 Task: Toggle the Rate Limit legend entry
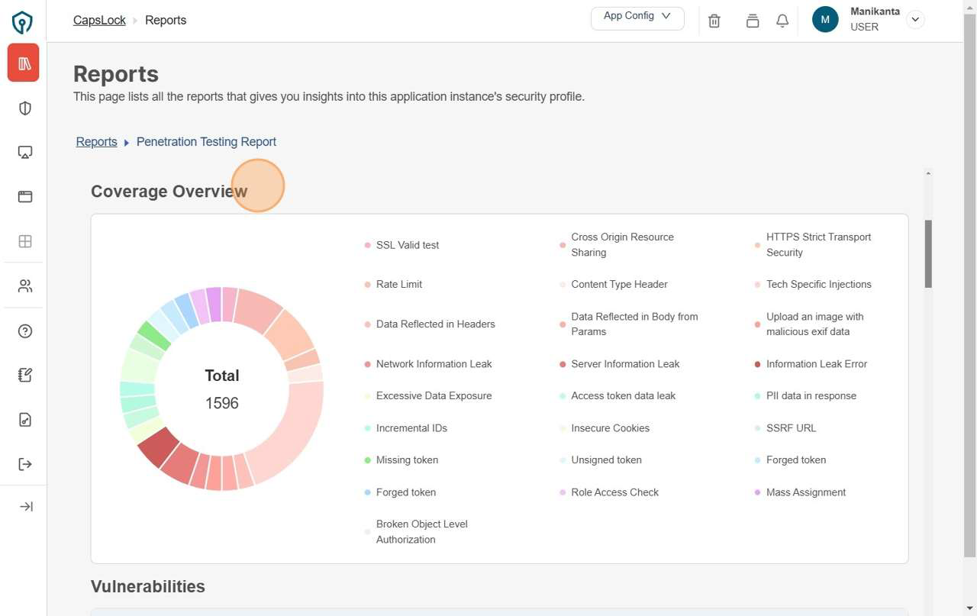[x=398, y=284]
